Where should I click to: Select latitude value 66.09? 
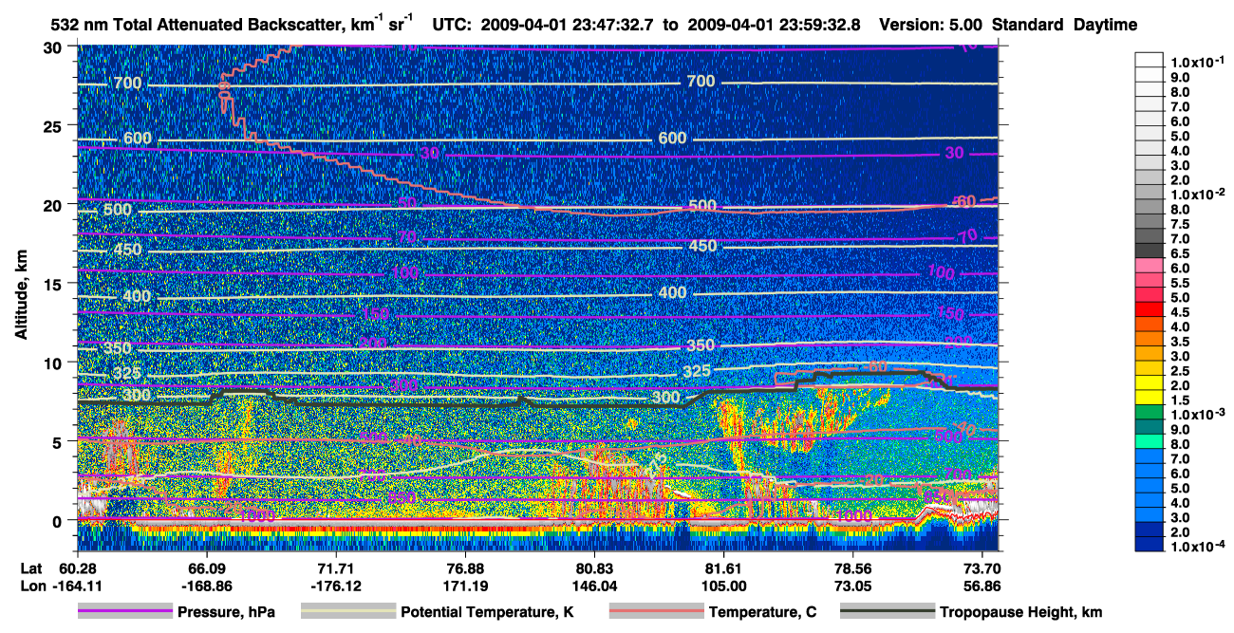coord(206,568)
